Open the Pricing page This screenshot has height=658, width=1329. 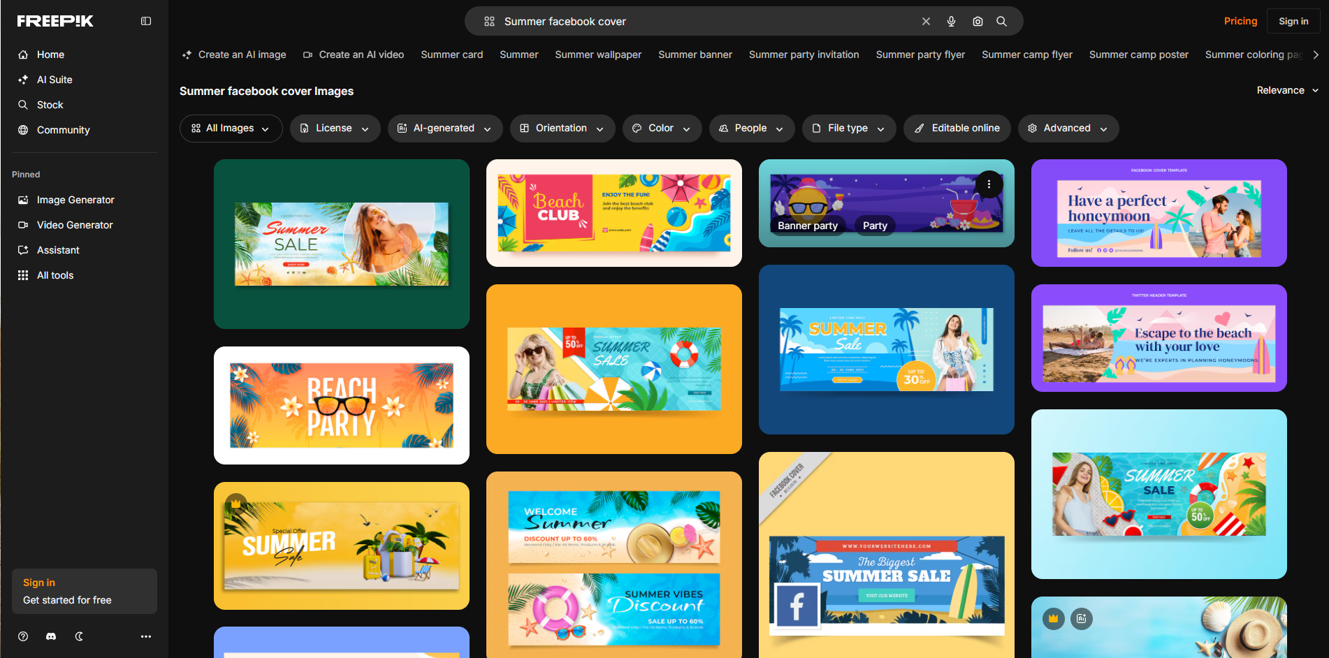point(1240,21)
